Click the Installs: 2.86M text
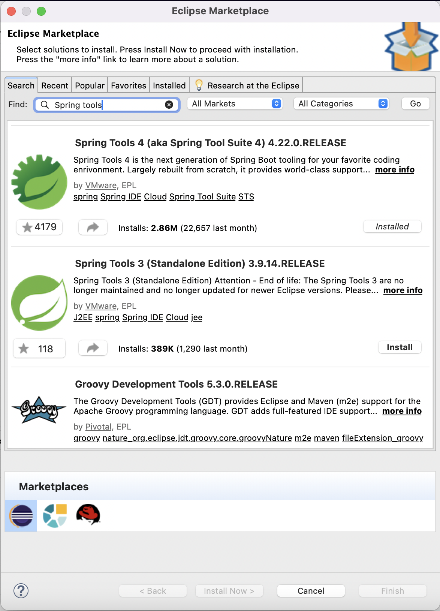This screenshot has width=440, height=611. point(148,228)
